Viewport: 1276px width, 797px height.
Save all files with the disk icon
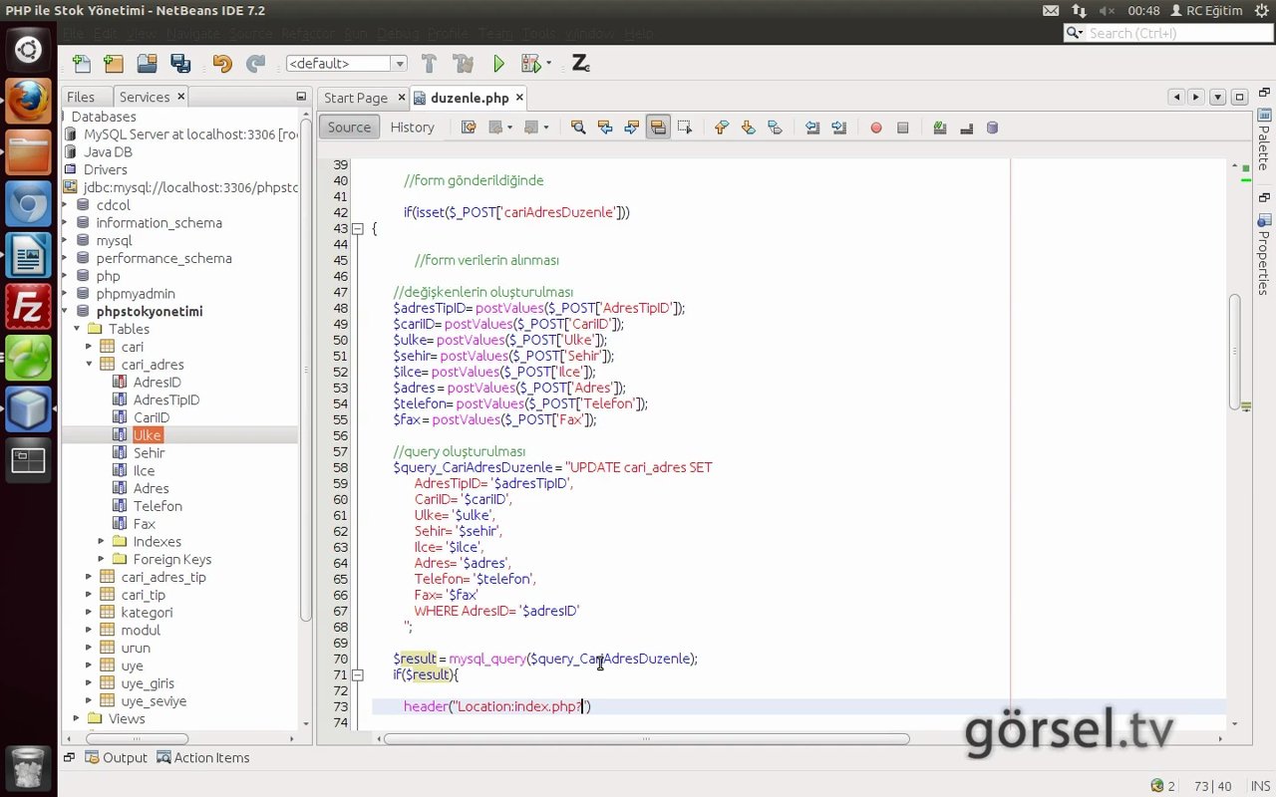180,64
